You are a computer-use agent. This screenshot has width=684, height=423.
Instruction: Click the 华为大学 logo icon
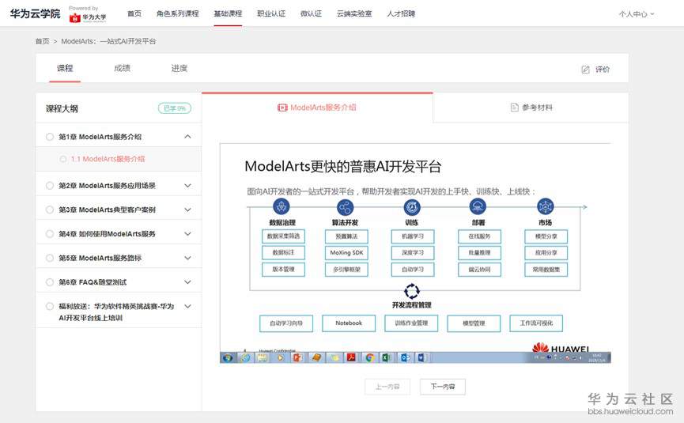[75, 18]
